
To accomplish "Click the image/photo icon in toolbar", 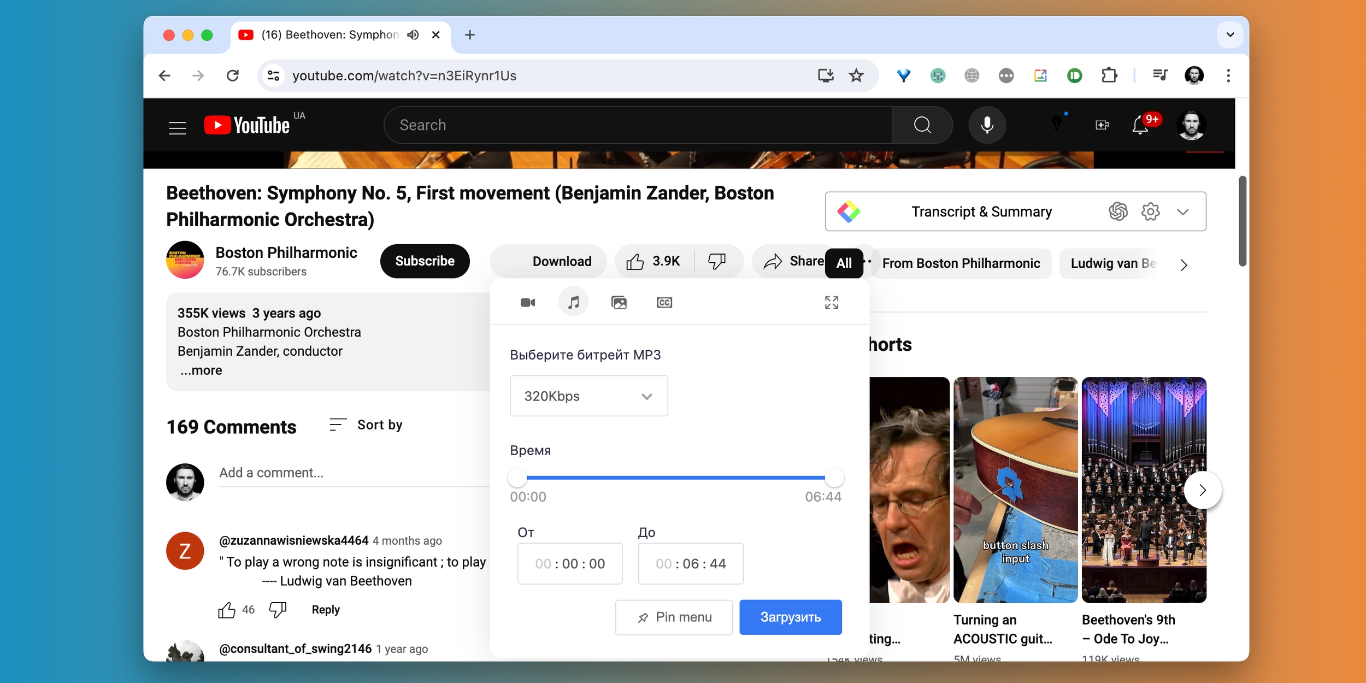I will pyautogui.click(x=619, y=302).
